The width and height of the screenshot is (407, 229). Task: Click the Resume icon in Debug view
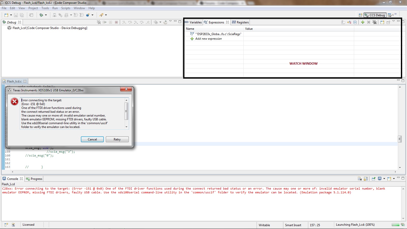pyautogui.click(x=105, y=22)
